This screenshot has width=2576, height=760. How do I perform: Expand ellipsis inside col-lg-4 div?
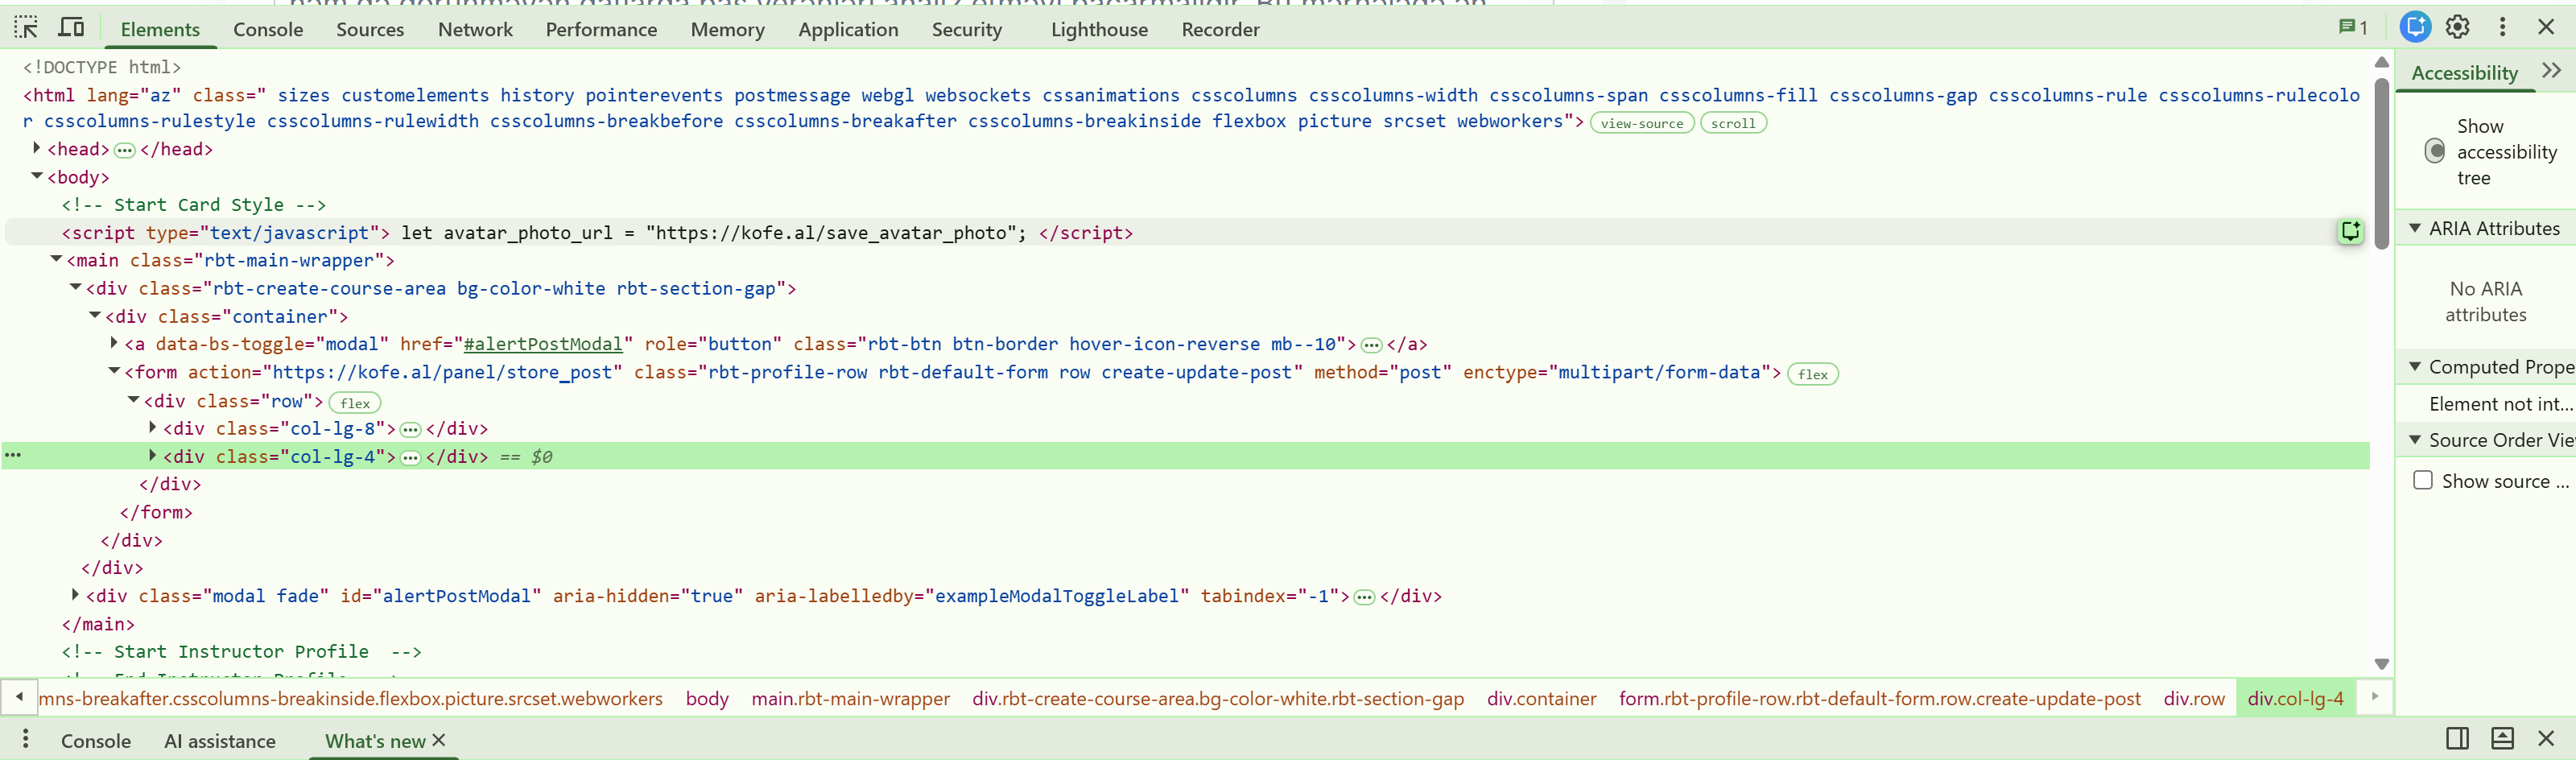pos(410,458)
